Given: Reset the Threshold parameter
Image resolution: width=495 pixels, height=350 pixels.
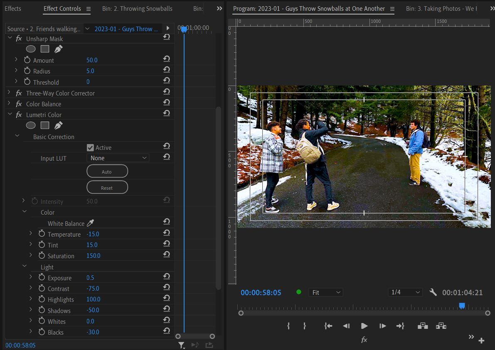Looking at the screenshot, I should click(166, 81).
